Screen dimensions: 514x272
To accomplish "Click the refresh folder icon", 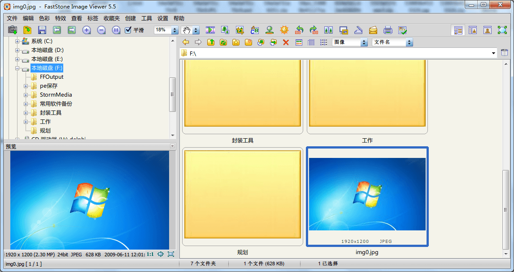I will [223, 42].
